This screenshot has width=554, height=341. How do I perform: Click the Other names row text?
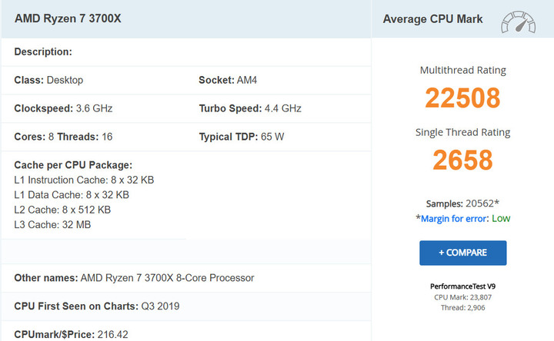pos(134,278)
